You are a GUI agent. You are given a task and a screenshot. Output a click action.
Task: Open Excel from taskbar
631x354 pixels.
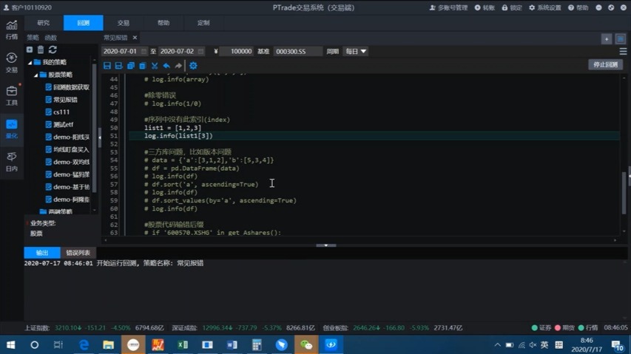[183, 344]
